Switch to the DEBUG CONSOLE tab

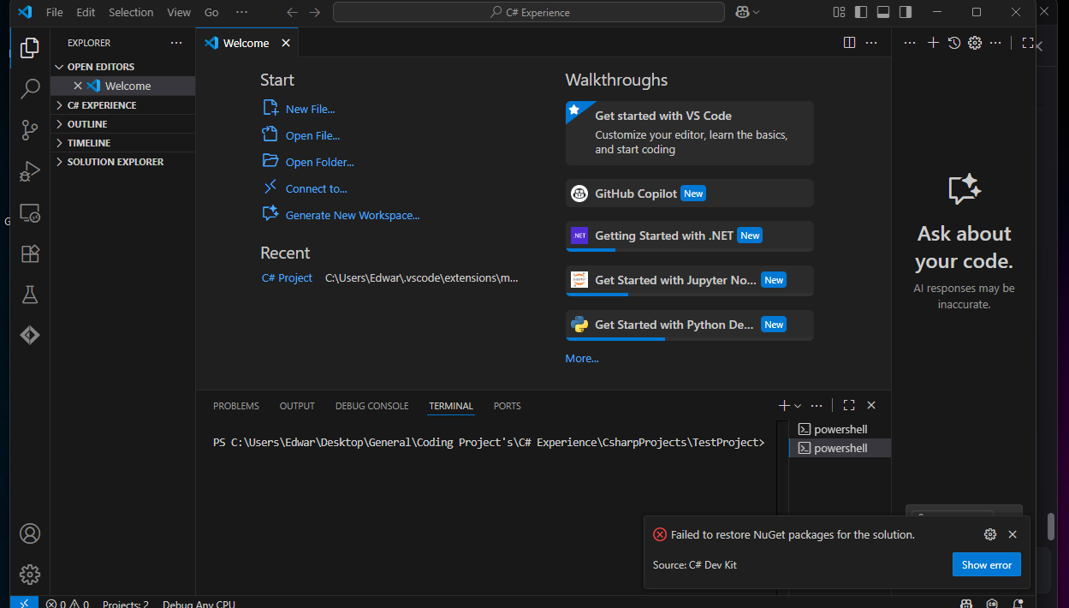(x=371, y=406)
